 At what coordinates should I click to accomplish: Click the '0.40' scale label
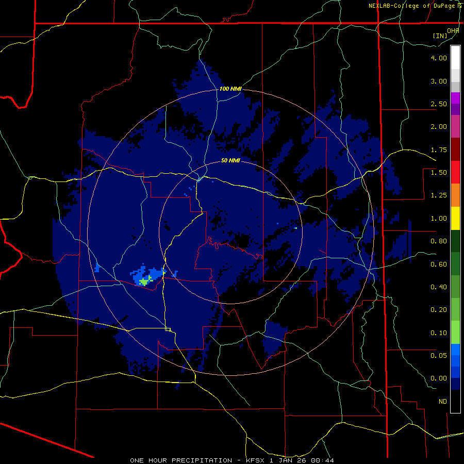(439, 287)
